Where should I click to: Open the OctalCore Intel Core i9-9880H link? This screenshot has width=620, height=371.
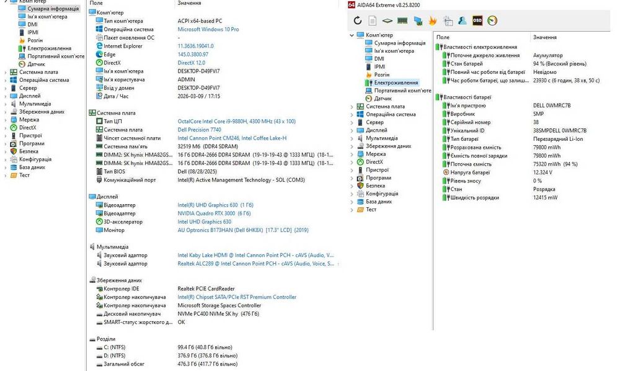(x=236, y=122)
